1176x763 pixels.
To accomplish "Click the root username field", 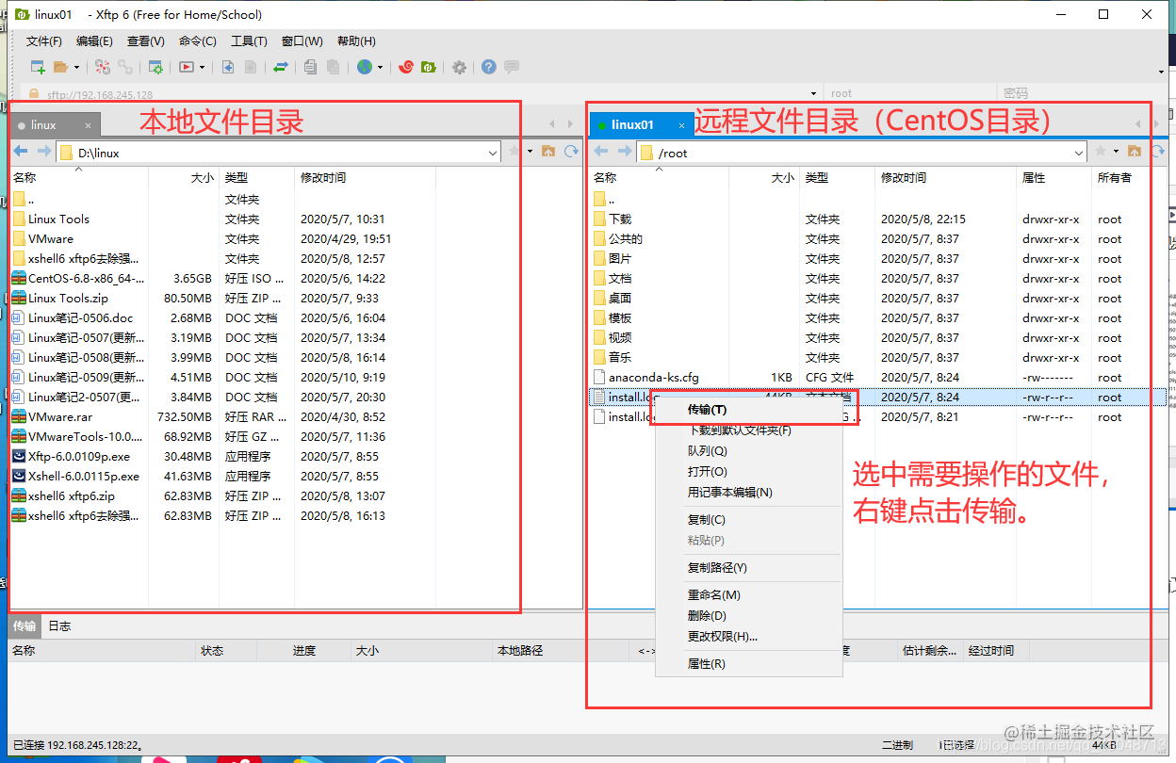I will pos(910,93).
